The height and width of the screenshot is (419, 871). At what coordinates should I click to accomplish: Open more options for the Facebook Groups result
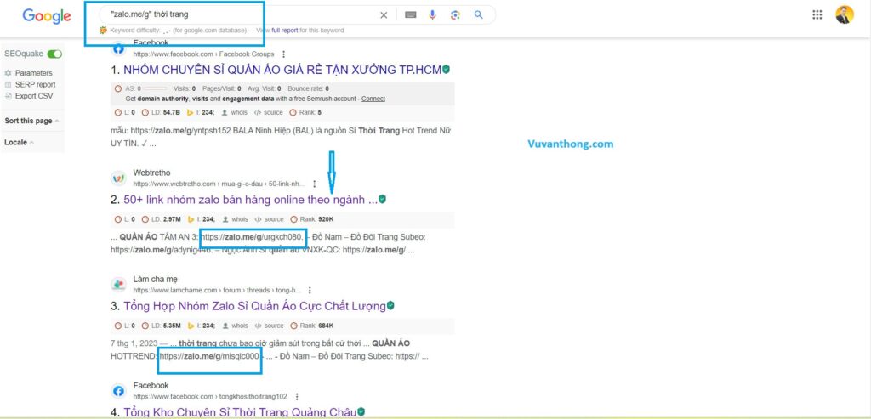click(284, 54)
